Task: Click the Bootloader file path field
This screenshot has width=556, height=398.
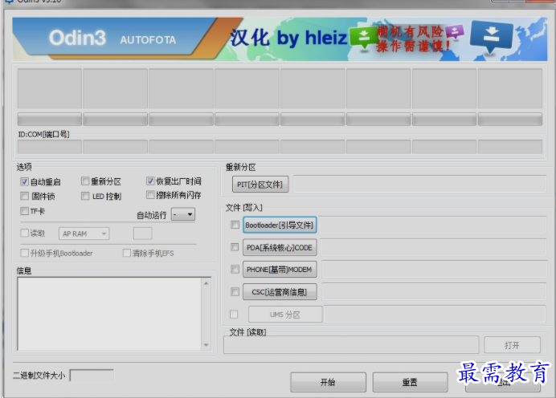Action: pyautogui.click(x=433, y=225)
